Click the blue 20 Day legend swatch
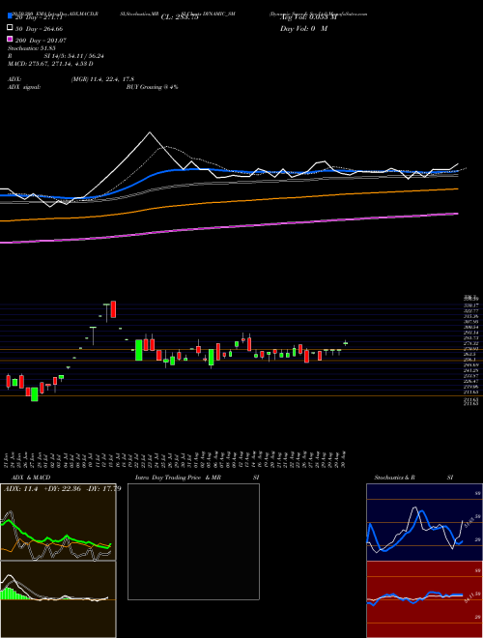 pyautogui.click(x=11, y=16)
